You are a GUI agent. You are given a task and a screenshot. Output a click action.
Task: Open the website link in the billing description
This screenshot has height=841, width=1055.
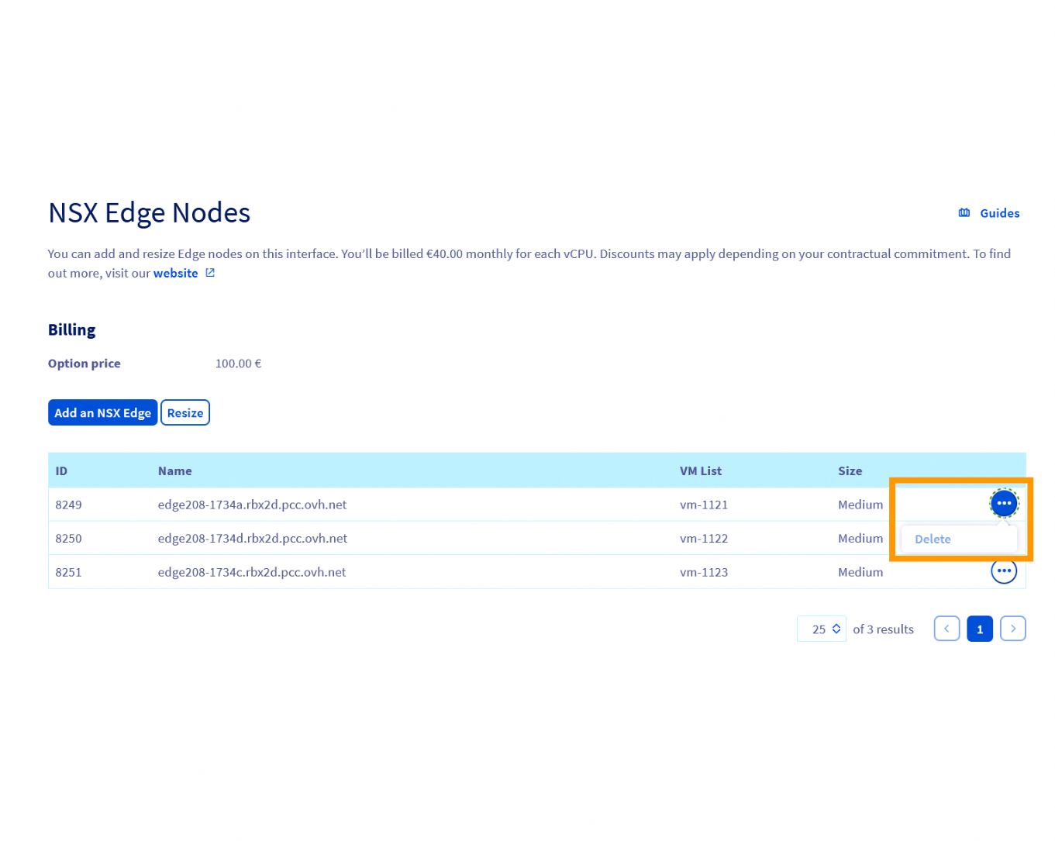174,273
